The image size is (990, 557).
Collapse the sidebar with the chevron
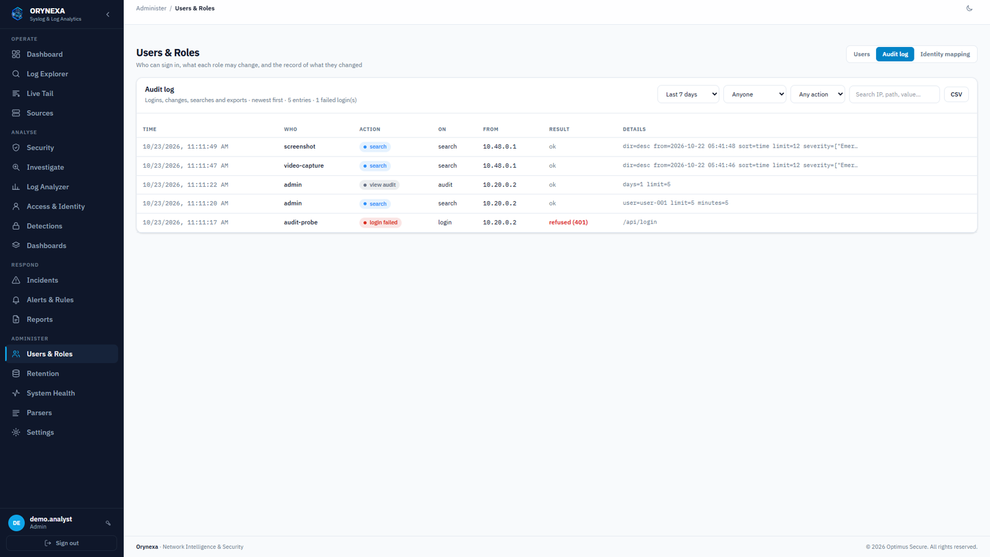108,14
